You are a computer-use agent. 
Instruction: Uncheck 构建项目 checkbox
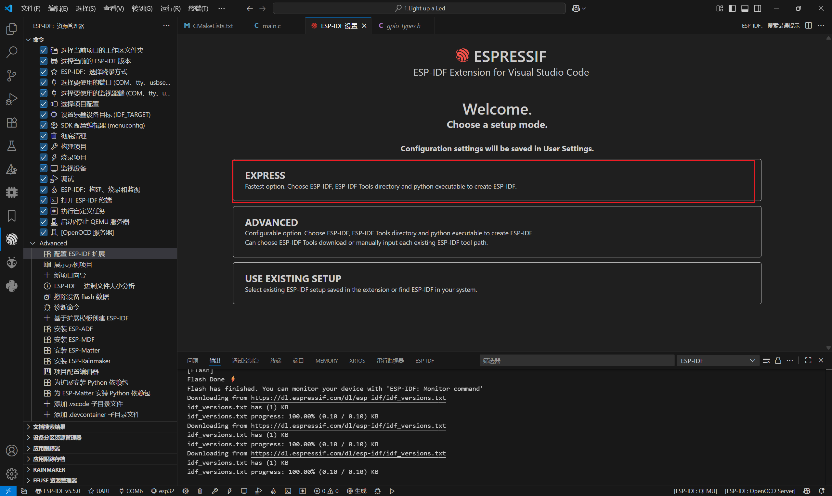(44, 147)
